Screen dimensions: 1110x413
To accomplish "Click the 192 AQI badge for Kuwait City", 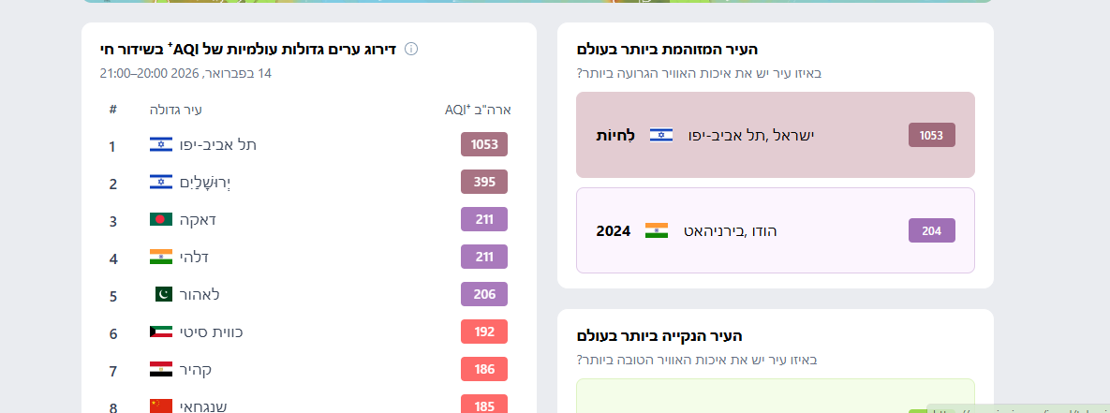I will [484, 332].
